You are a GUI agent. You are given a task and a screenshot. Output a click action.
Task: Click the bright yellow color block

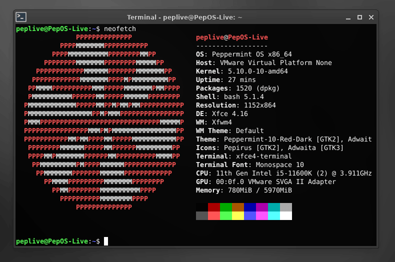click(x=238, y=215)
